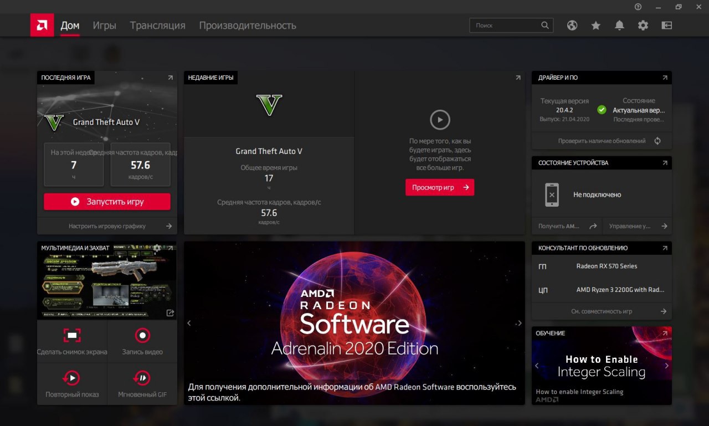Click the 57.6 кадров/с tile in last game

tap(141, 165)
